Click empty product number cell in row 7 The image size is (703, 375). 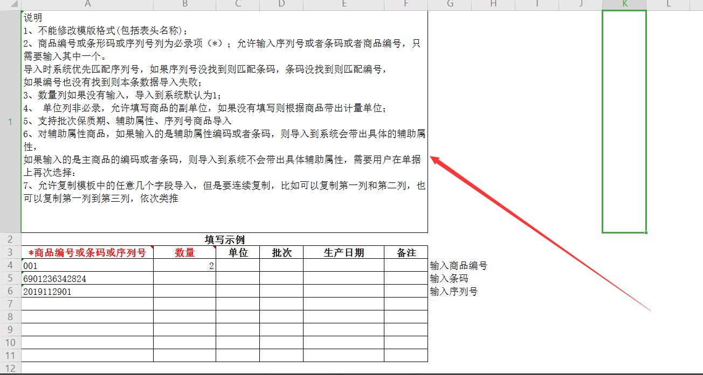(x=87, y=304)
